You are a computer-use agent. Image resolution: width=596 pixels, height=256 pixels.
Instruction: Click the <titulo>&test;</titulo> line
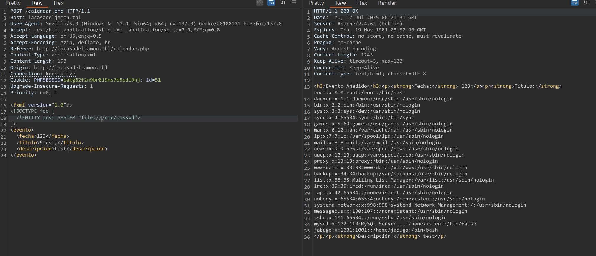50,142
